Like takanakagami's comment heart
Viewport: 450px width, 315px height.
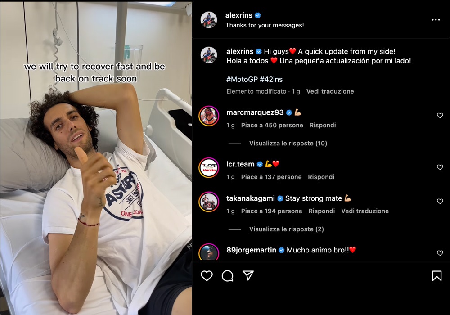(x=440, y=201)
